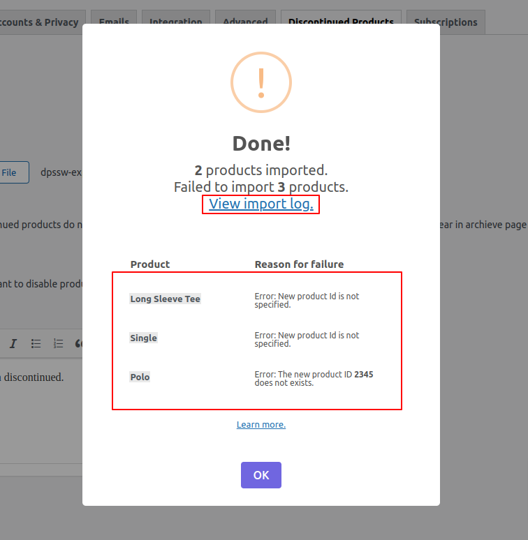
Task: Click the Polo product entry
Action: click(140, 377)
